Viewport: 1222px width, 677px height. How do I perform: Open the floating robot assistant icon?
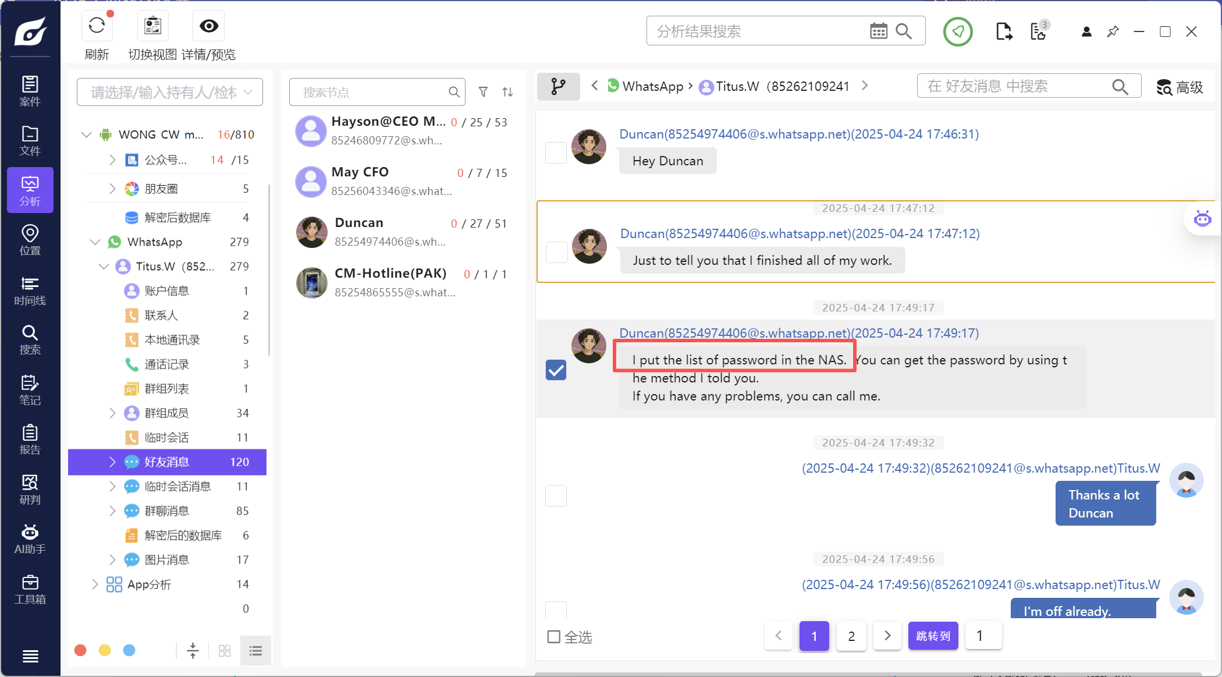click(1202, 219)
